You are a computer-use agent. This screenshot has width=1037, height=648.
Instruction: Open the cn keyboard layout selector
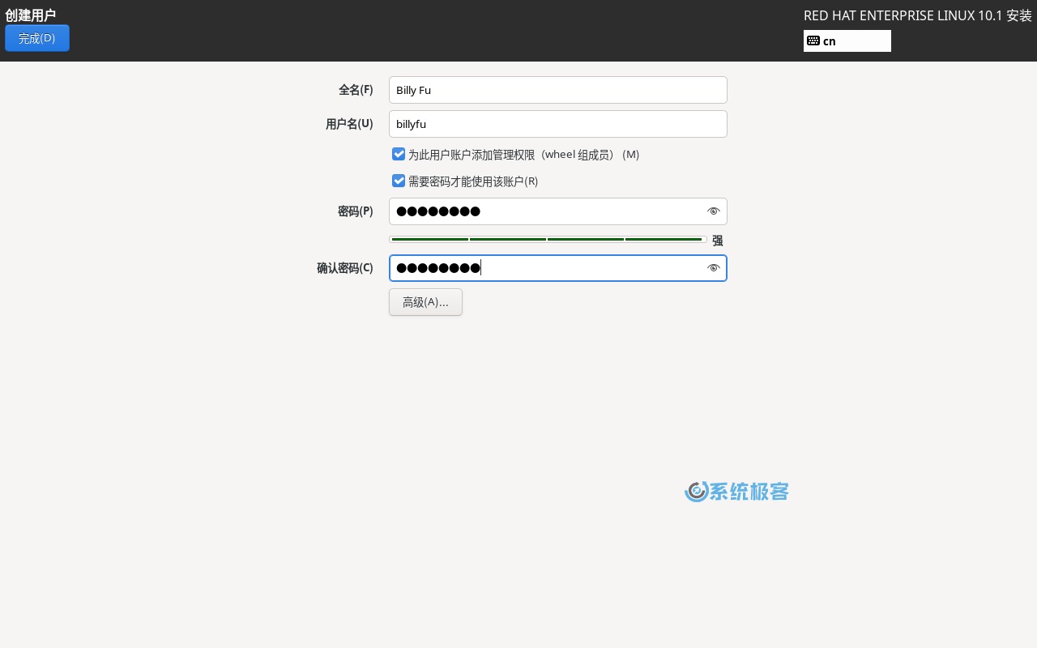[847, 41]
